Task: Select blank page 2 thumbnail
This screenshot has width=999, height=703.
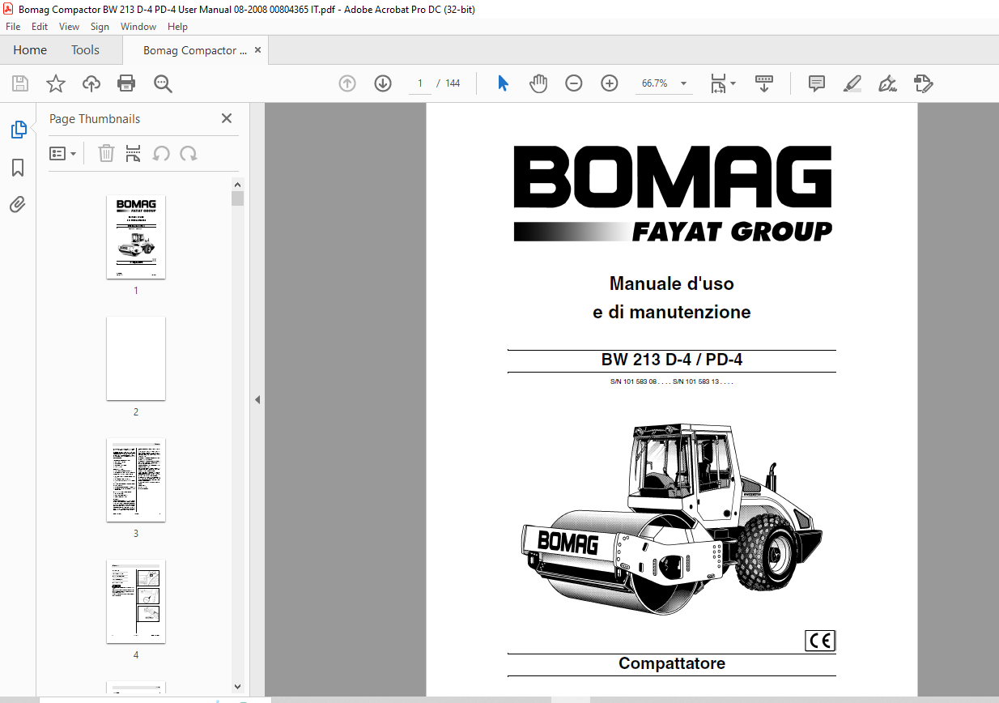Action: pos(136,358)
